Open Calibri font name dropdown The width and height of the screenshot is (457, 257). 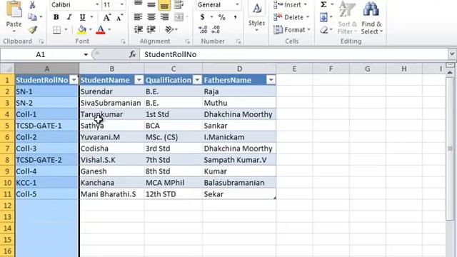[x=97, y=5]
